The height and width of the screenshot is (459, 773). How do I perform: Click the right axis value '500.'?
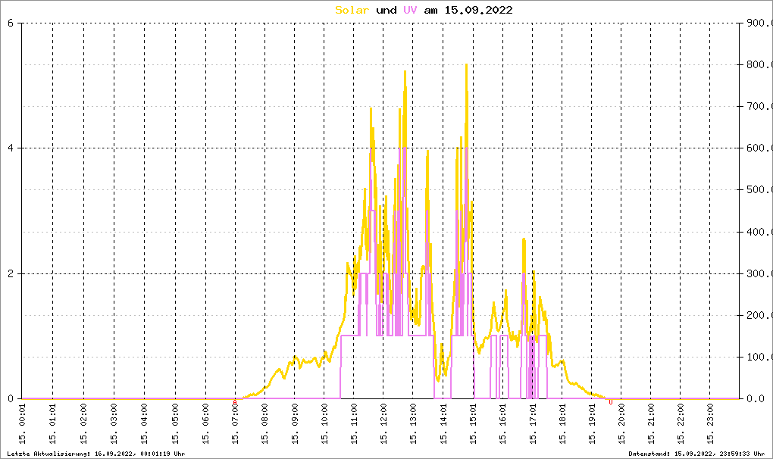(x=758, y=189)
